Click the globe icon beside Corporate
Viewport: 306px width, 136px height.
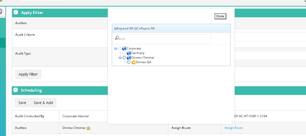(124, 48)
